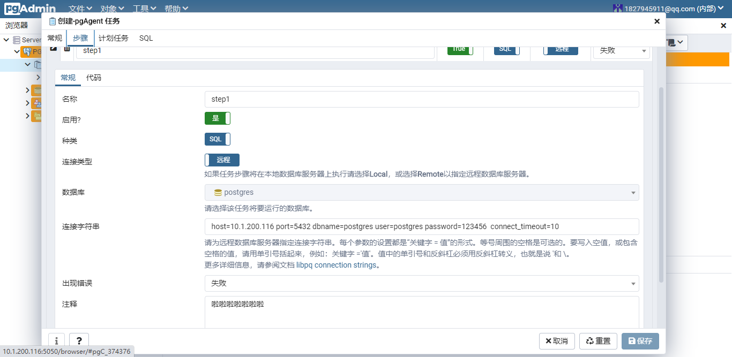View object info via the i icon
The image size is (732, 357).
[x=56, y=341]
